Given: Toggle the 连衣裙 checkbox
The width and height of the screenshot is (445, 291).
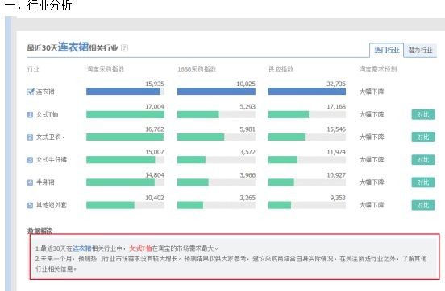Looking at the screenshot, I should [30, 92].
